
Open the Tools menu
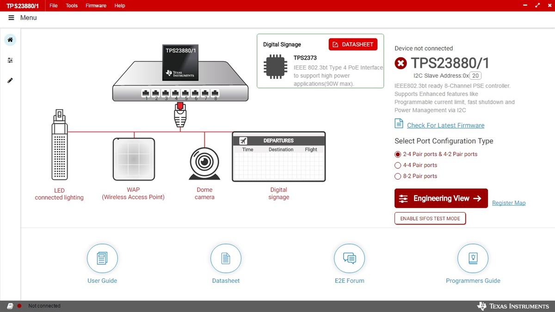tap(72, 6)
